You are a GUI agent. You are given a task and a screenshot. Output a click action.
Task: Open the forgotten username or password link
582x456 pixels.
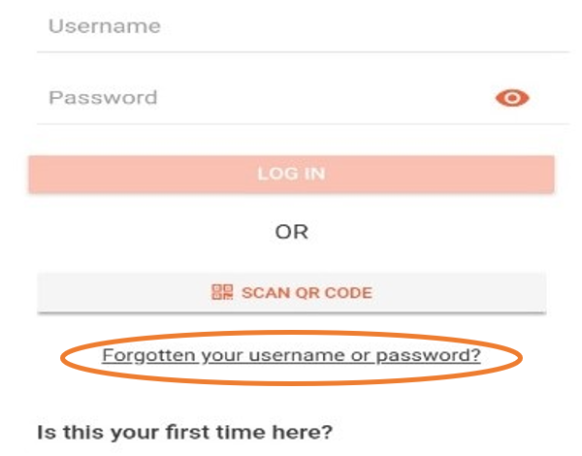point(291,355)
